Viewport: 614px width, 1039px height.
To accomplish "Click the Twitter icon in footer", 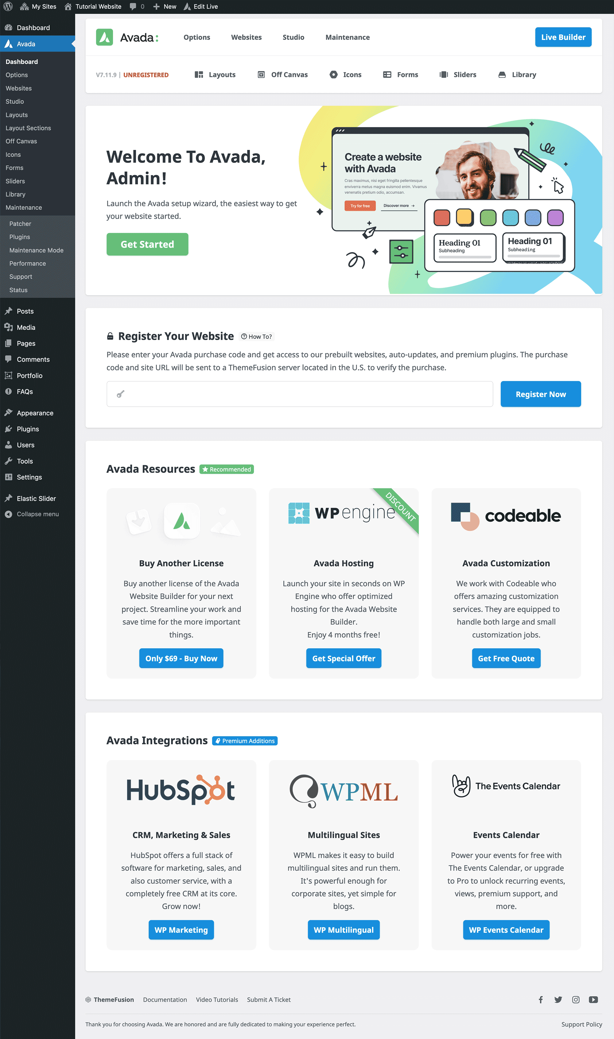I will [558, 1000].
